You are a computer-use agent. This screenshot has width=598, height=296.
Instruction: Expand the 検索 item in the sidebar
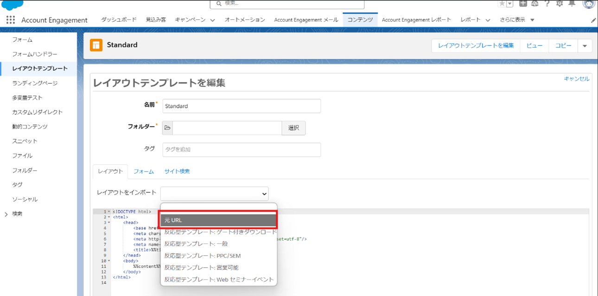[x=6, y=214]
